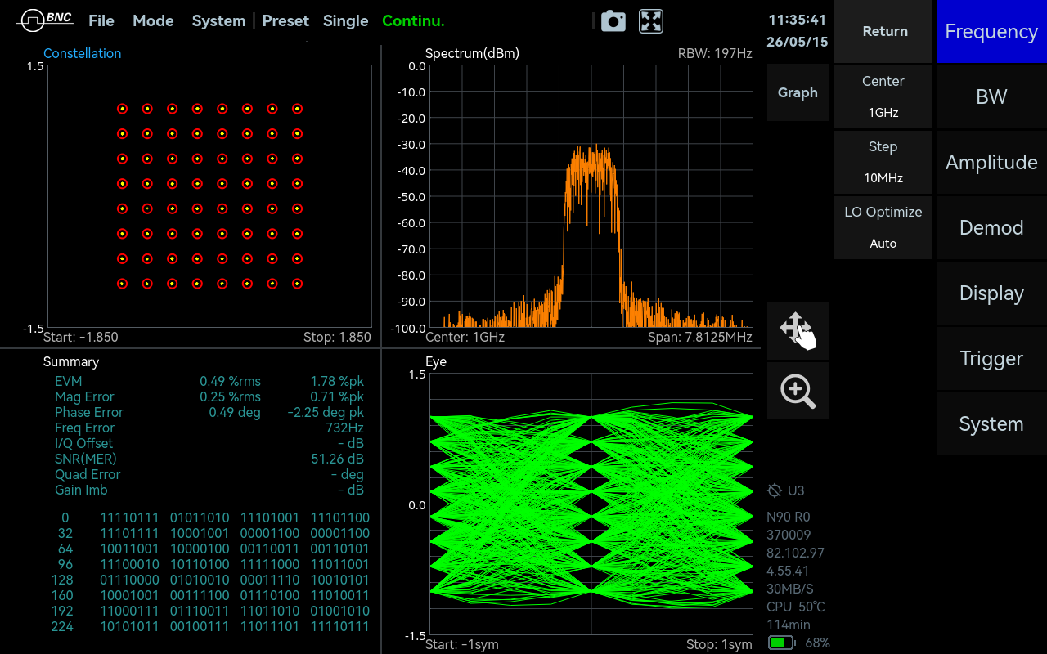Open the Amplitude side menu tab
This screenshot has height=654, width=1047.
click(x=991, y=162)
